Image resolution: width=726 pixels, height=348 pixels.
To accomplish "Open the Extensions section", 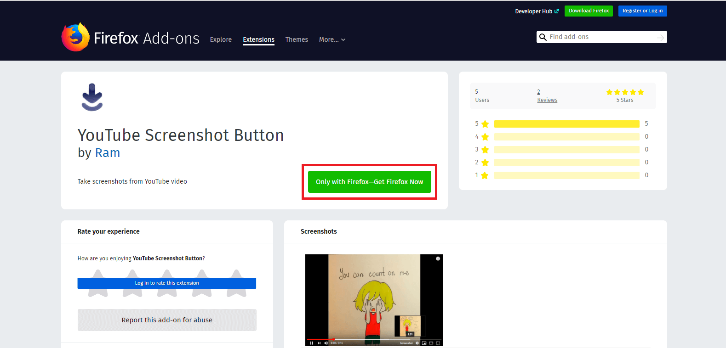I will click(258, 39).
